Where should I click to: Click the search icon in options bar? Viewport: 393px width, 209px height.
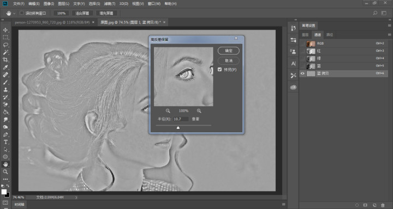click(x=375, y=13)
